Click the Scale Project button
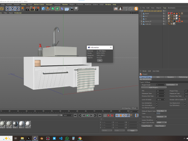The image size is (188, 141). click(154, 87)
